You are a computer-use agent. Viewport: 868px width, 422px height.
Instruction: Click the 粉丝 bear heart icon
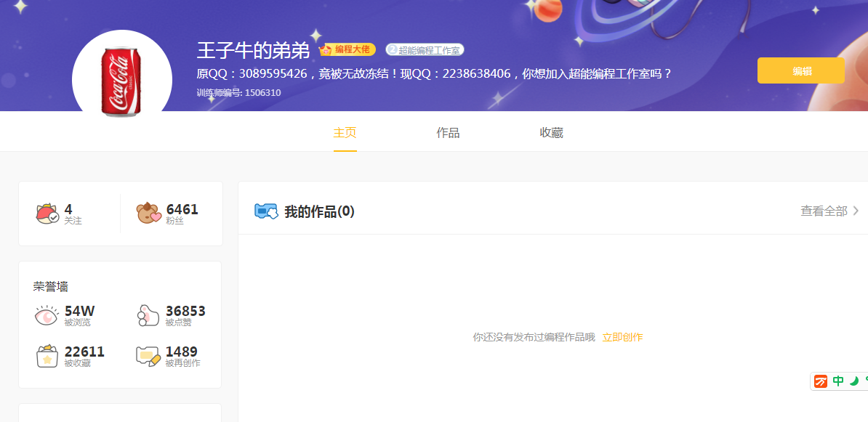coord(149,213)
